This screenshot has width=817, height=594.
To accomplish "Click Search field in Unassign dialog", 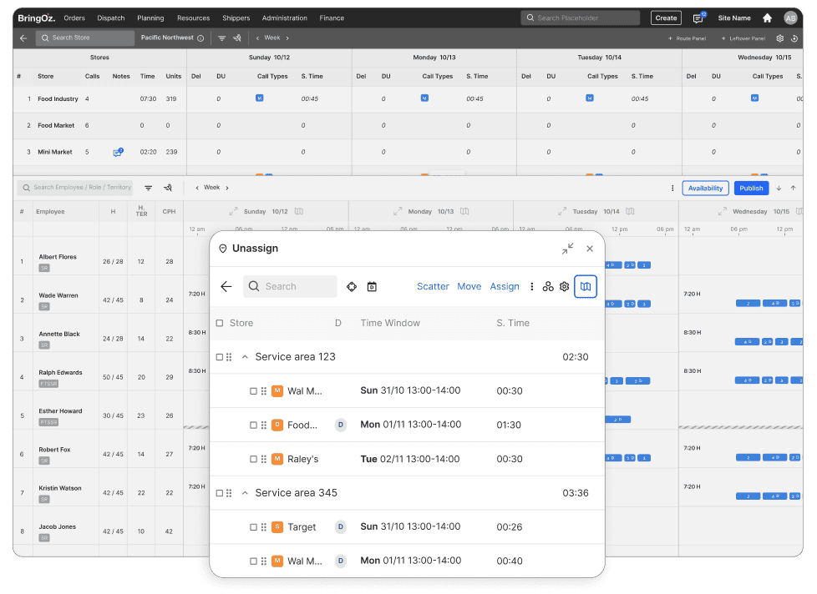I will click(290, 287).
